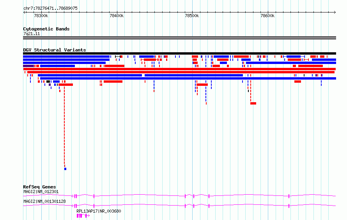Click the 78600k ruler label
Screen dimensions: 347x220
pyautogui.click(x=267, y=16)
